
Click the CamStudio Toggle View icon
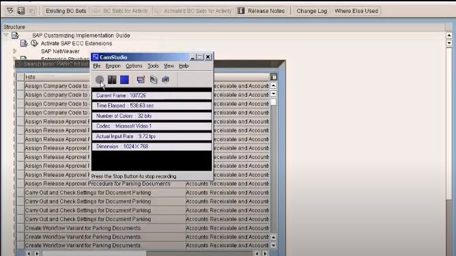coord(141,79)
